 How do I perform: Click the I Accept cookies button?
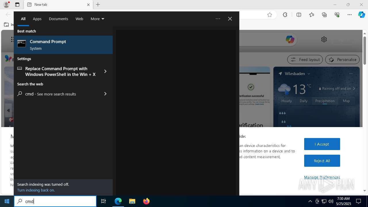click(322, 144)
